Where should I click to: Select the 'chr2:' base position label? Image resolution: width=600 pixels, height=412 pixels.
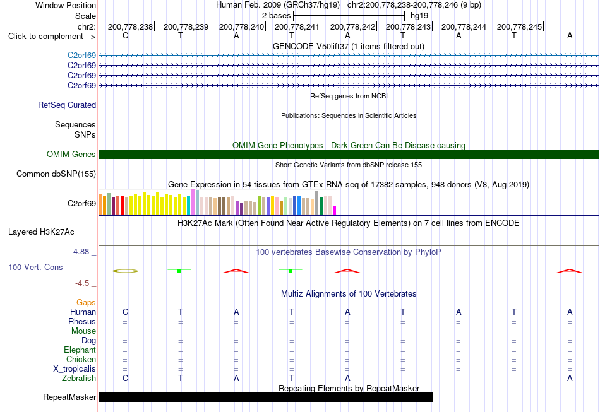(x=87, y=26)
